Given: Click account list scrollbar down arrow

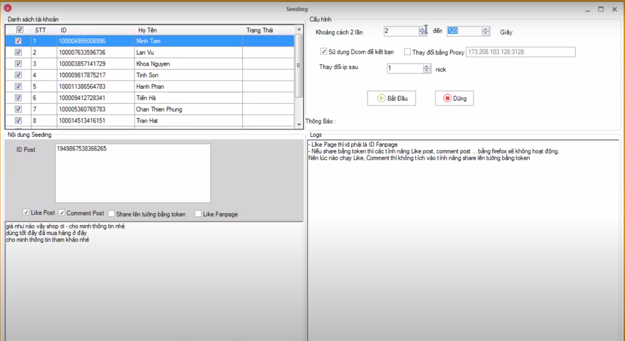Looking at the screenshot, I should click(299, 124).
